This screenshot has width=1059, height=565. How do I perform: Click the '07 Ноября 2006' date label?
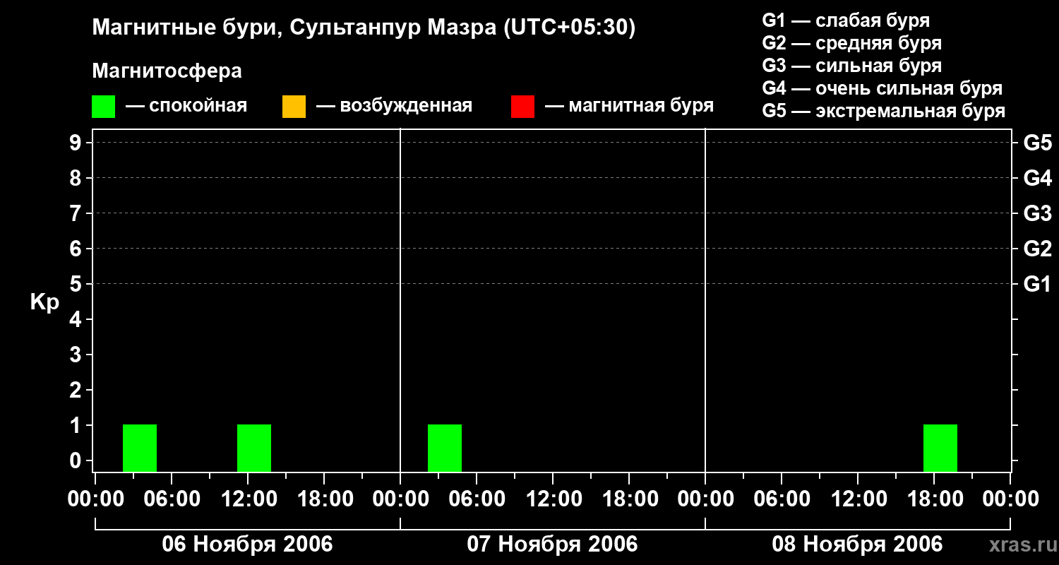click(552, 544)
